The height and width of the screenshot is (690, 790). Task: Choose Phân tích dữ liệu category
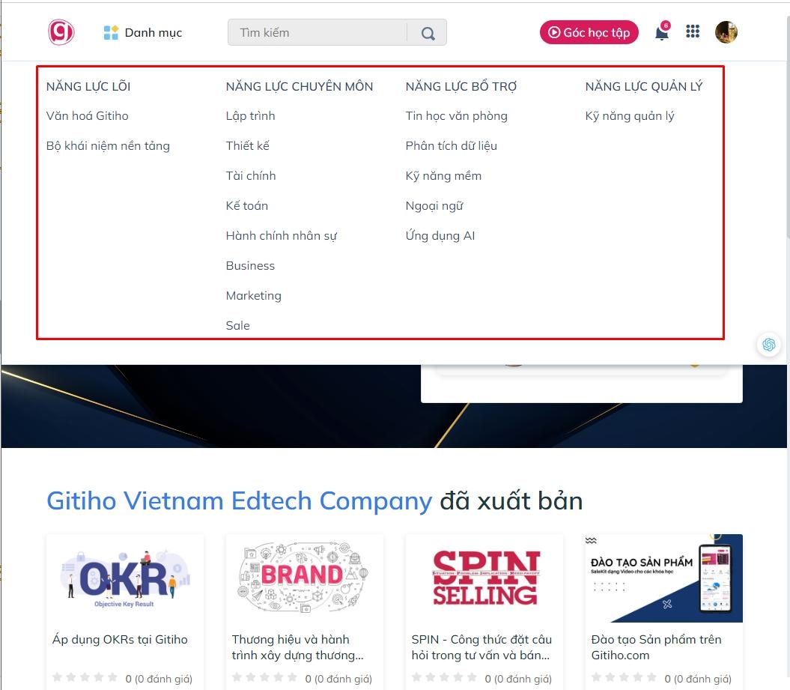point(452,146)
